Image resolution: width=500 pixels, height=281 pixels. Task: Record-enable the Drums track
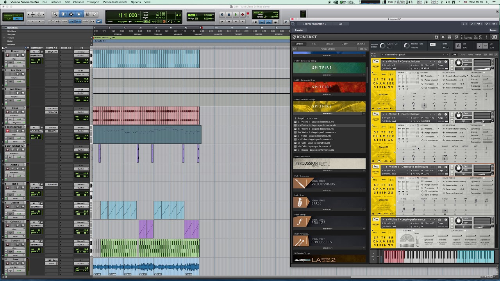[7, 55]
